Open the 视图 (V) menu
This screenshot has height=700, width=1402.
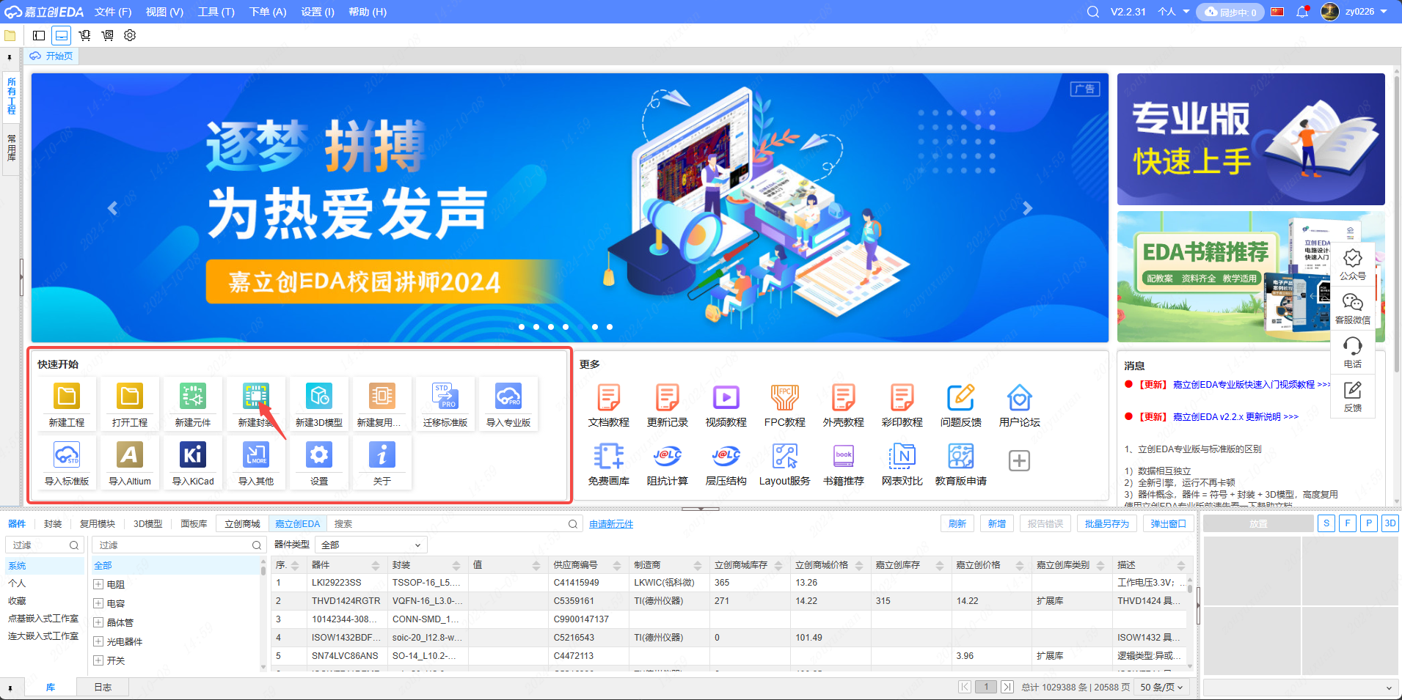tap(164, 12)
